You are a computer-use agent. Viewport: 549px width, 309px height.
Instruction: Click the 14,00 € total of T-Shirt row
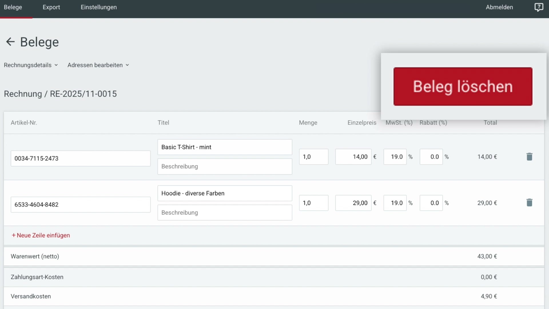click(487, 157)
